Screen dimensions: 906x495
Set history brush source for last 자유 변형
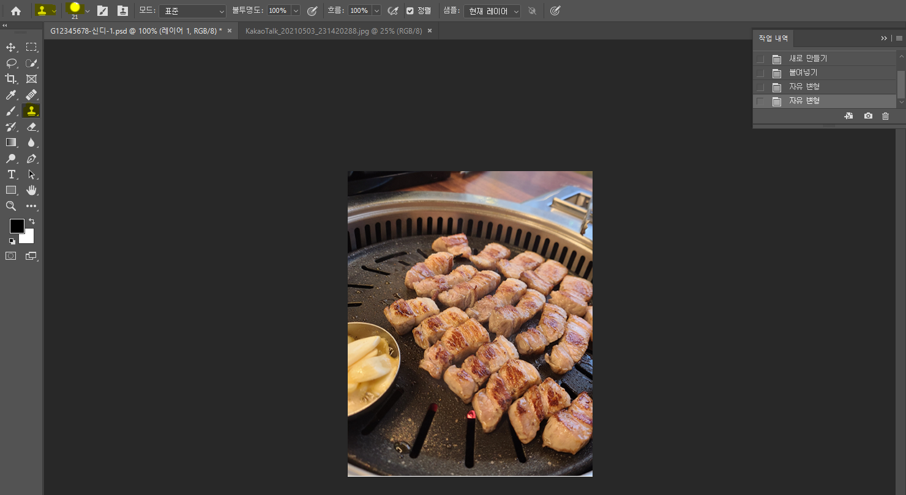click(760, 101)
